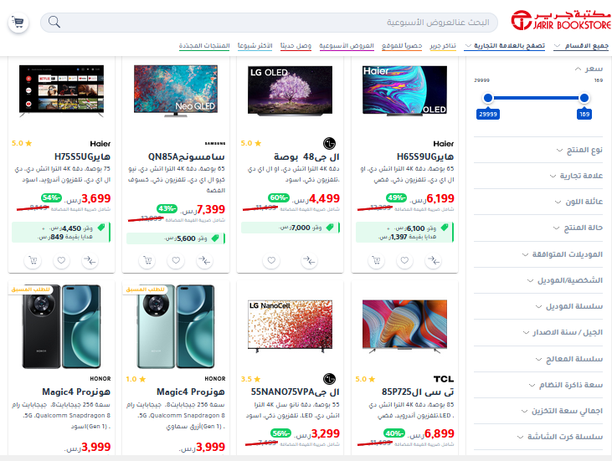612x461 pixels.
Task: Open the Jarir Bookstore logo homepage
Action: [x=561, y=20]
